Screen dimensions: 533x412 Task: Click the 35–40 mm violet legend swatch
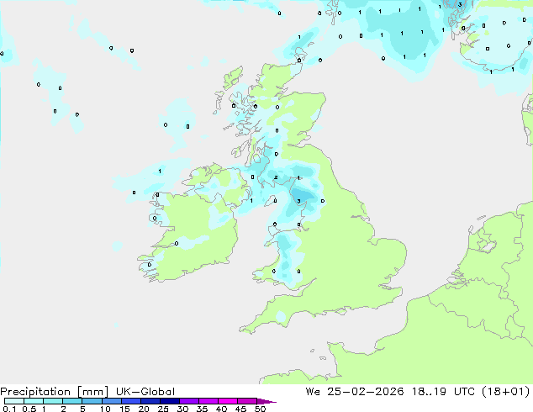click(x=208, y=401)
